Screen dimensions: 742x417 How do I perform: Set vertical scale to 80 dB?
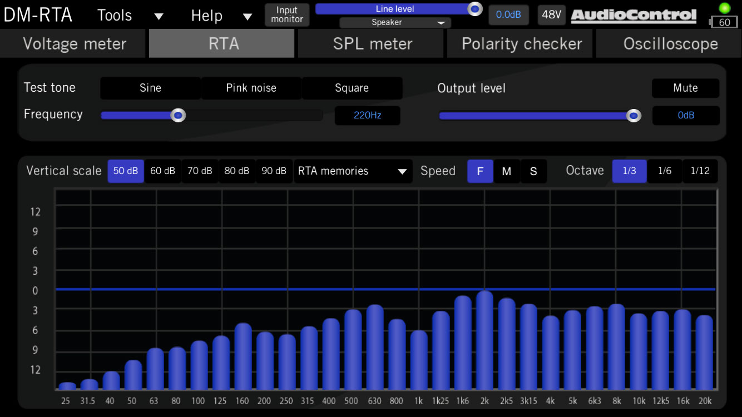point(237,171)
